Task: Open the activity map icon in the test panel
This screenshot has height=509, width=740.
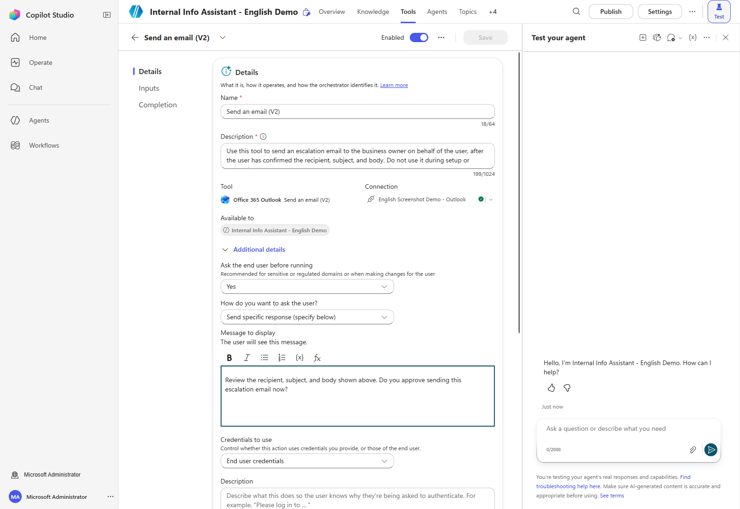Action: [657, 37]
